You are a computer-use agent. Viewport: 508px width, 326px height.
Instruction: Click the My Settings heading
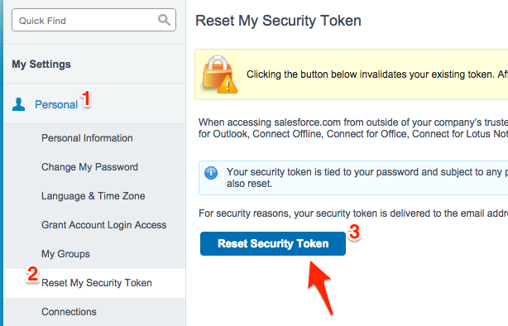(x=41, y=65)
